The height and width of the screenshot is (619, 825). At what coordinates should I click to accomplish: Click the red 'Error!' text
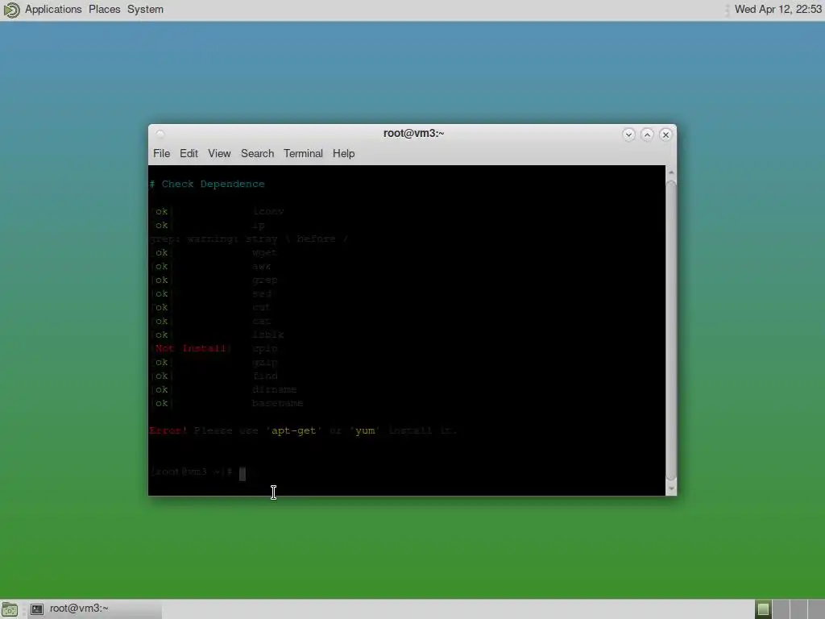(168, 430)
